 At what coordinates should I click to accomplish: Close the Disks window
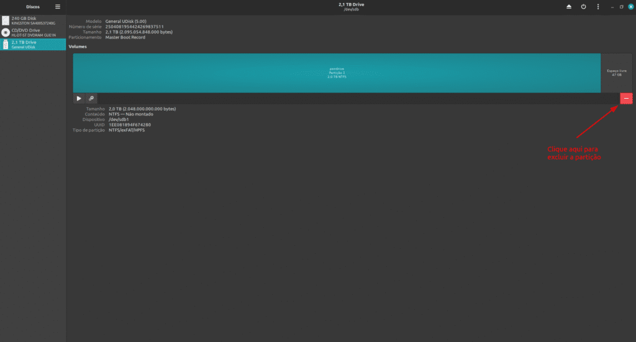tap(630, 7)
